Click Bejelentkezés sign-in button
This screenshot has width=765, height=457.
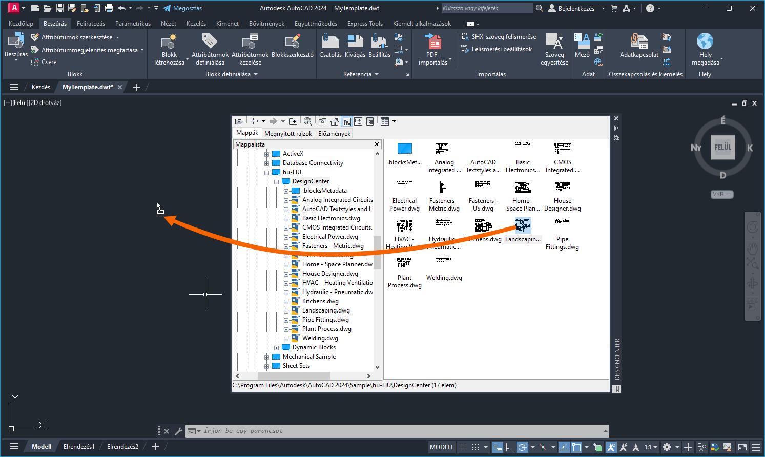click(x=571, y=8)
